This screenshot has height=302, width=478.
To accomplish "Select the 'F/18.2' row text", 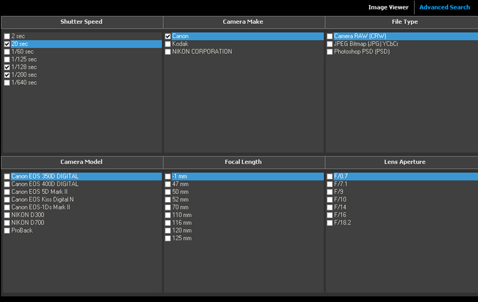I will [342, 223].
